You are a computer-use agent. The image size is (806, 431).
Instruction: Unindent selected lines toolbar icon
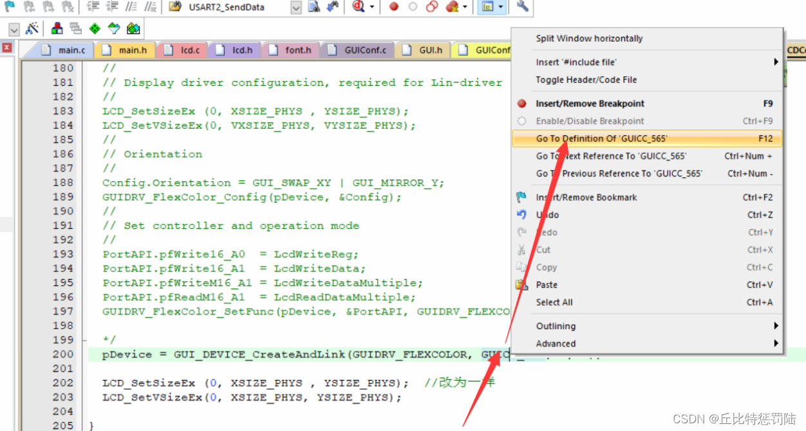[x=112, y=6]
